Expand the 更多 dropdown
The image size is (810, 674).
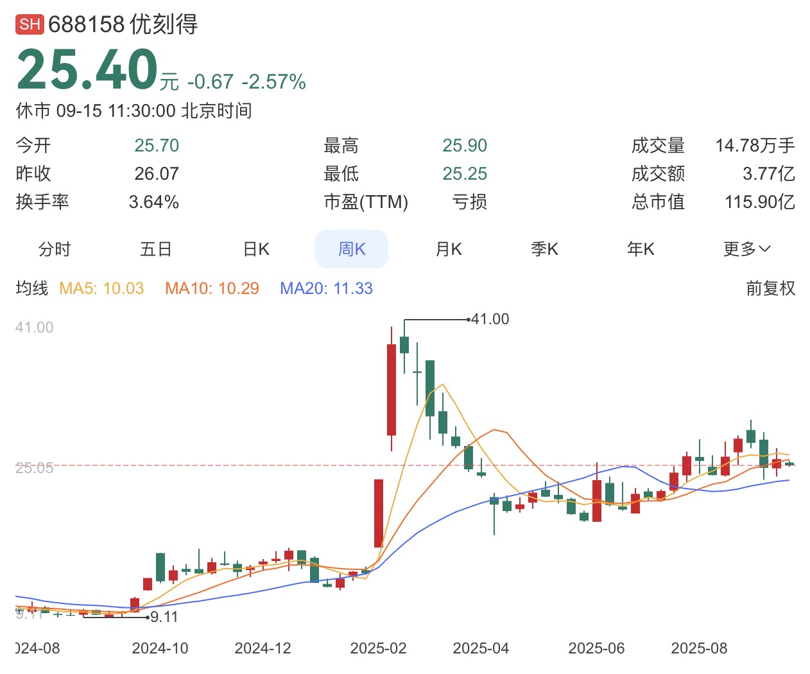[x=747, y=249]
